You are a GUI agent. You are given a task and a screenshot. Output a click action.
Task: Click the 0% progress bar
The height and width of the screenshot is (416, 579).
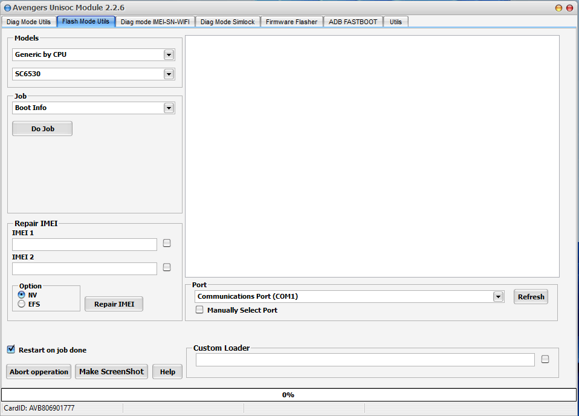point(289,395)
